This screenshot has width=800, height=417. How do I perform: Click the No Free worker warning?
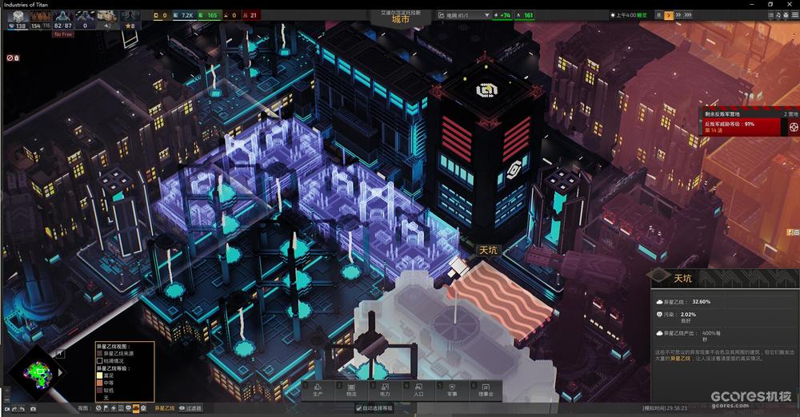click(x=63, y=34)
